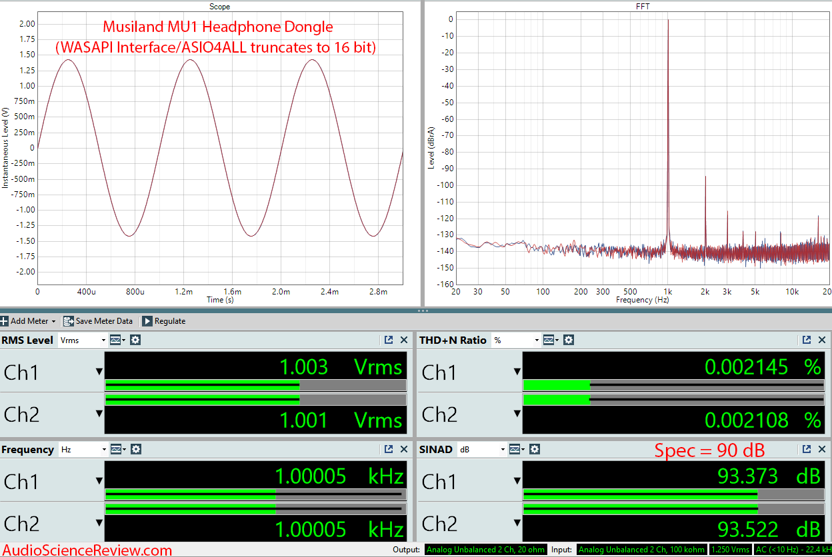Click the AC (<10 Hz) filter status field
This screenshot has height=557, width=832.
pyautogui.click(x=793, y=550)
